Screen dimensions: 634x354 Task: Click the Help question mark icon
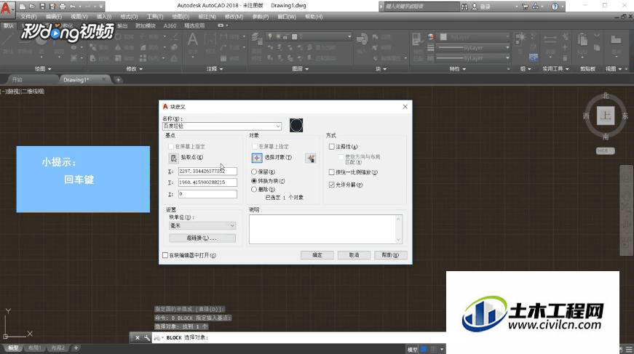[x=555, y=7]
